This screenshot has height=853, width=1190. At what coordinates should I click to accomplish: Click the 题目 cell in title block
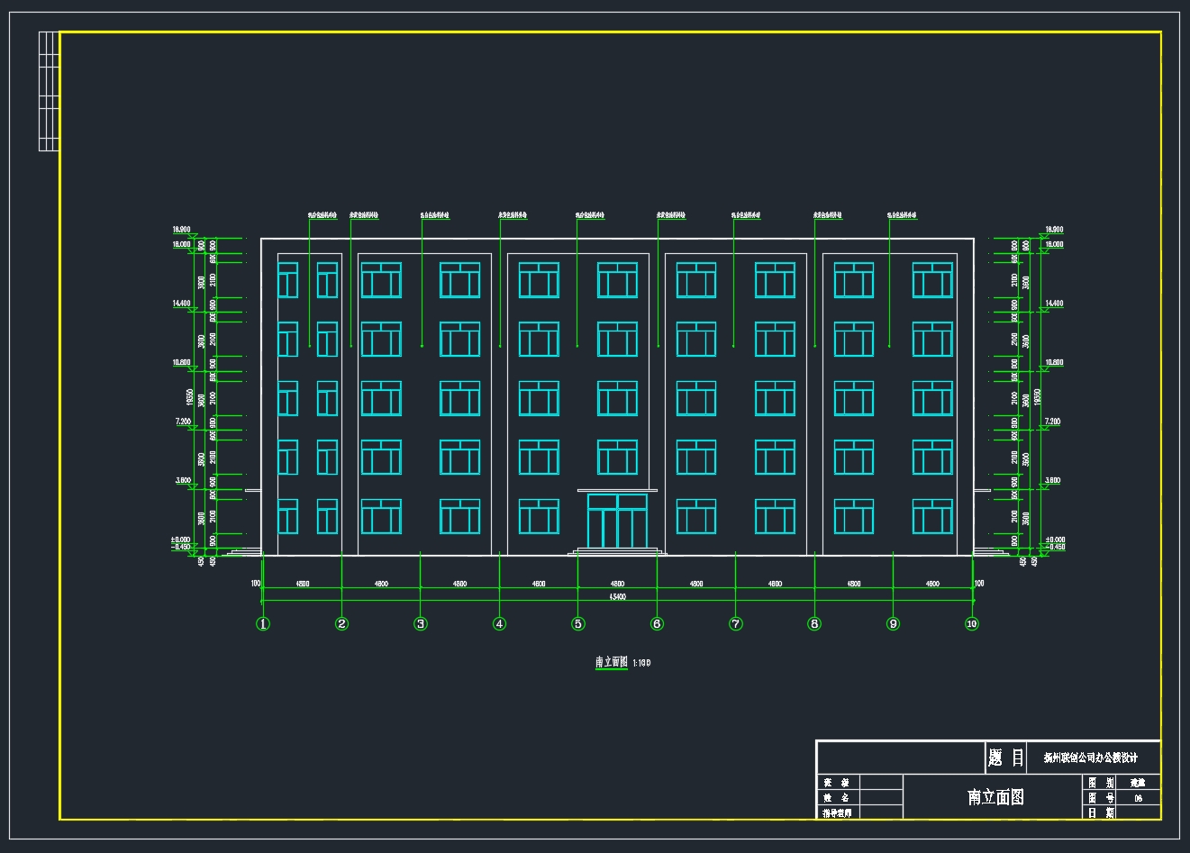click(1005, 758)
